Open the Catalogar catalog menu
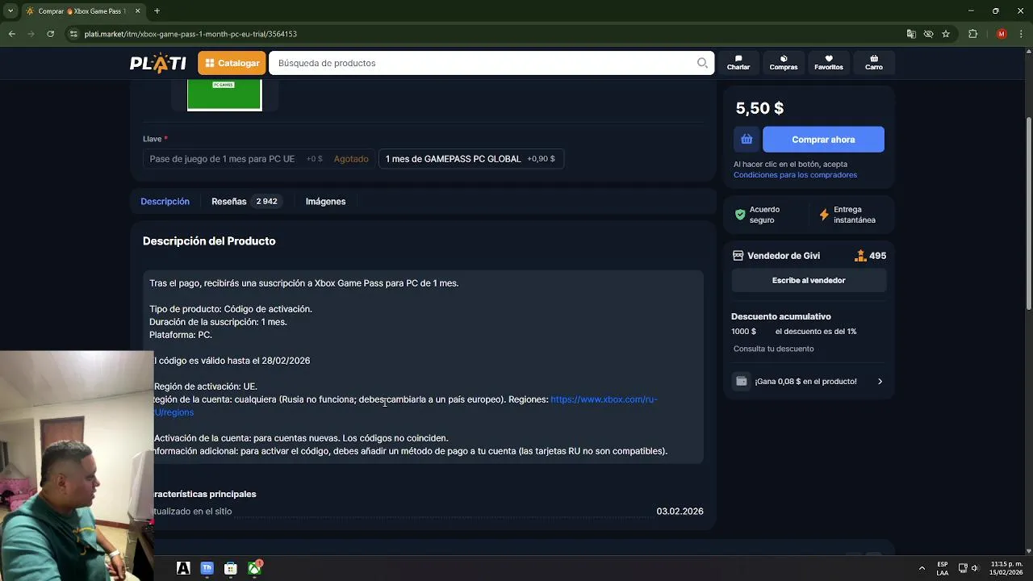 click(x=232, y=63)
